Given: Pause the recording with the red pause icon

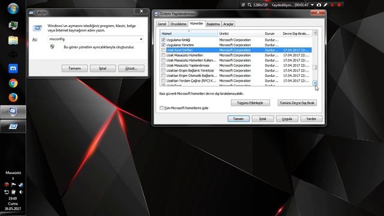Looking at the screenshot, I should click(332, 5).
